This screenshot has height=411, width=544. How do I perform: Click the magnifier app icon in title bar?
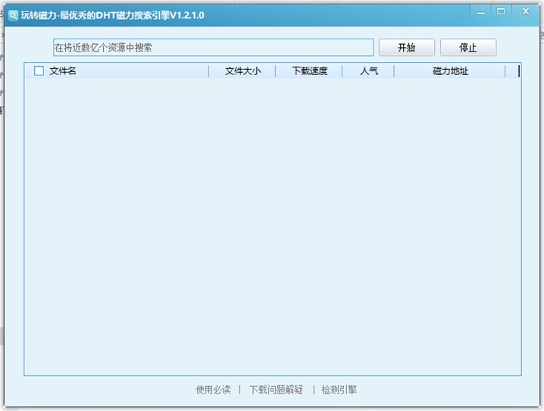click(x=13, y=15)
